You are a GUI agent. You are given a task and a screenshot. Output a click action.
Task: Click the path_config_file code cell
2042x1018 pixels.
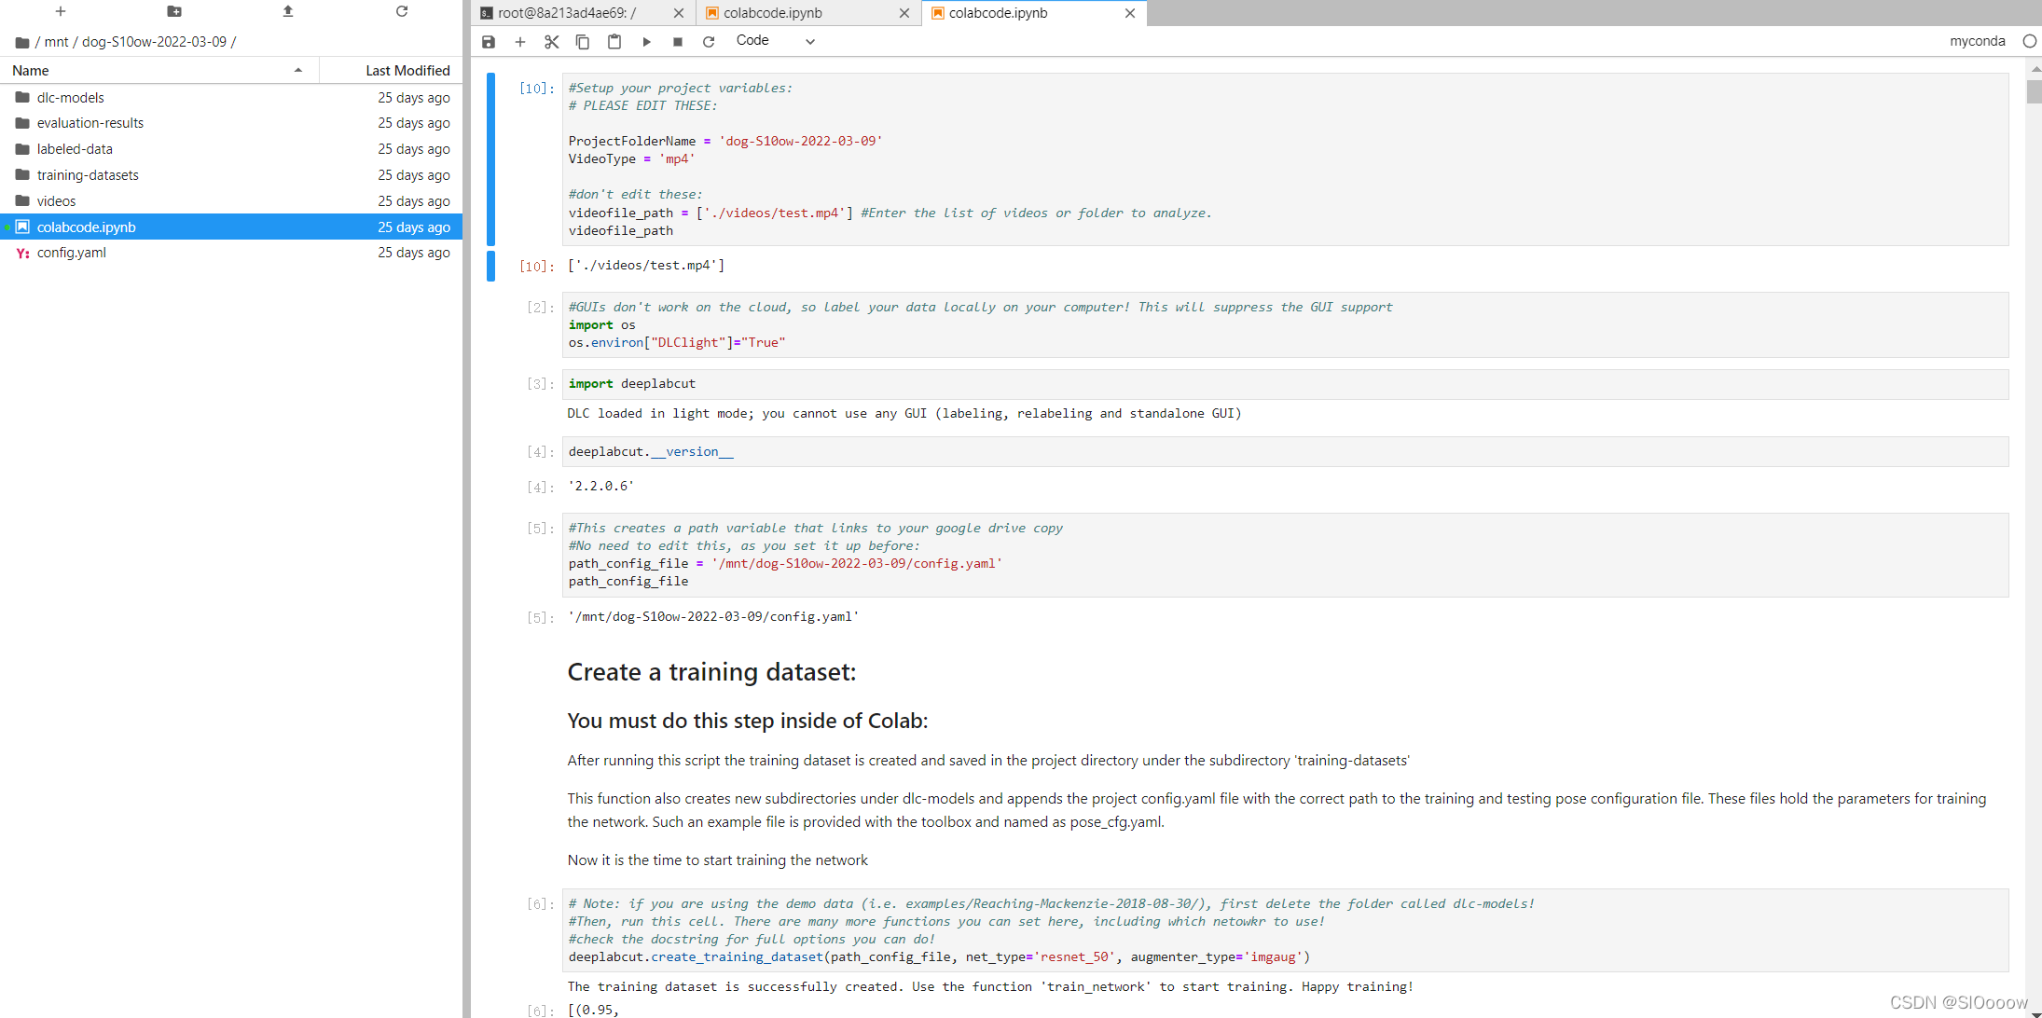(x=1285, y=555)
